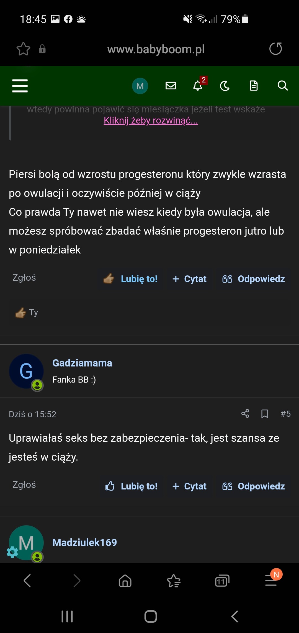Viewport: 299px width, 633px height.
Task: Open notifications bell with 2 alerts
Action: [198, 86]
